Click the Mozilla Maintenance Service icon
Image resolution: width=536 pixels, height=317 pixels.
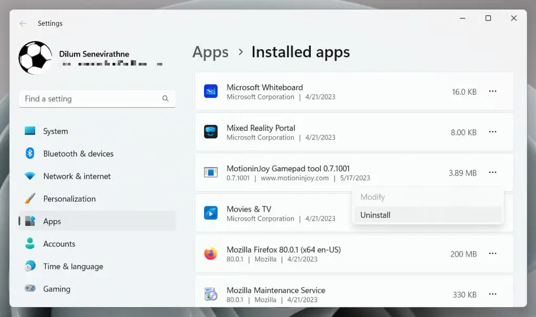coord(210,294)
